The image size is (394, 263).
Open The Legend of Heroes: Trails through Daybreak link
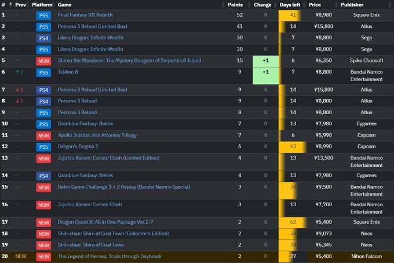tap(110, 256)
